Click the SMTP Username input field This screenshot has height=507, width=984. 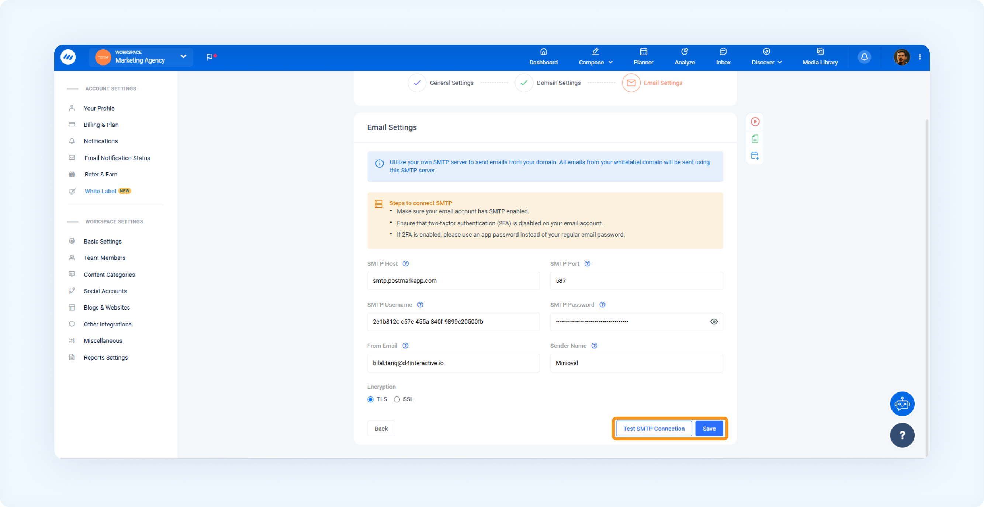pyautogui.click(x=453, y=322)
